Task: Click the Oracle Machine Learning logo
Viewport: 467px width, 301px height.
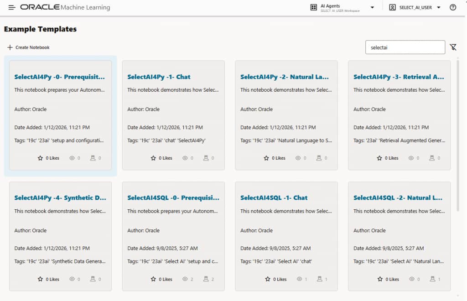Action: pyautogui.click(x=65, y=7)
